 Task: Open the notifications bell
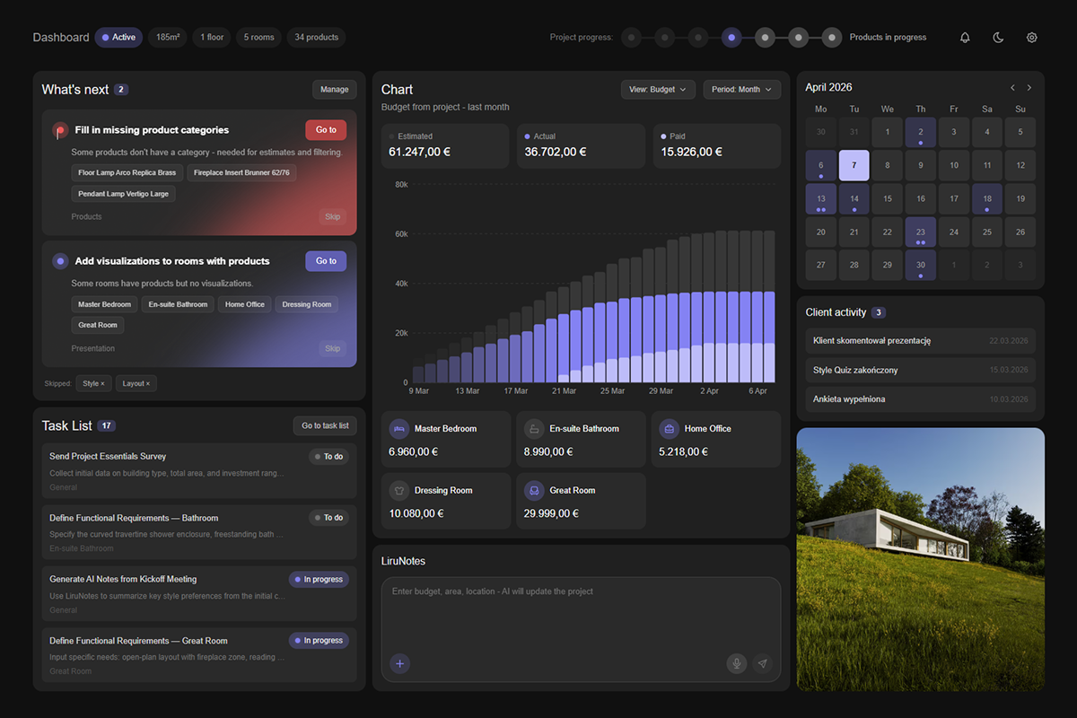965,38
